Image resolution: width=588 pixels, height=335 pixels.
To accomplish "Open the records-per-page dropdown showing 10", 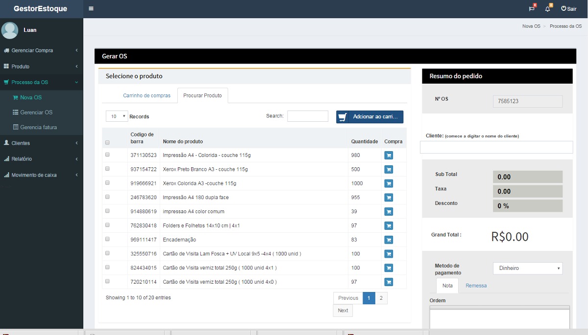I will 116,116.
